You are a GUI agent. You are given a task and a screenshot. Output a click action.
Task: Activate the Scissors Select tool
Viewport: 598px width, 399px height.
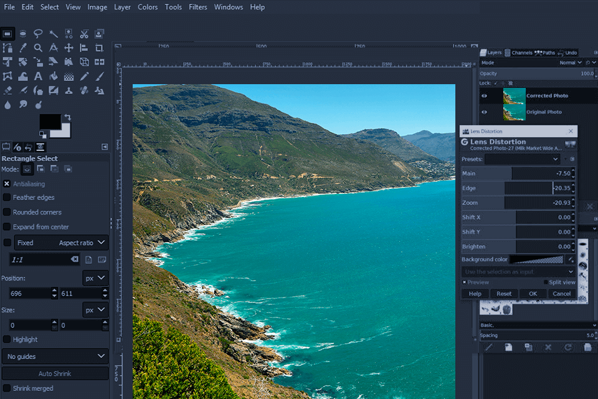[83, 34]
